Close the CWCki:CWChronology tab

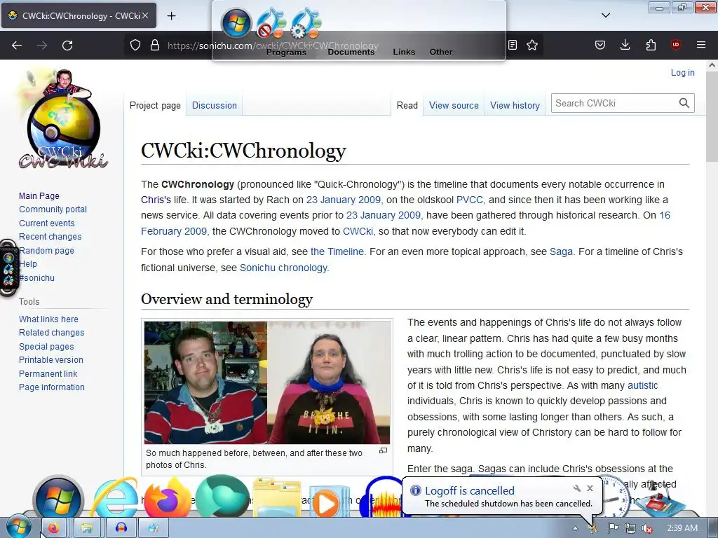145,15
